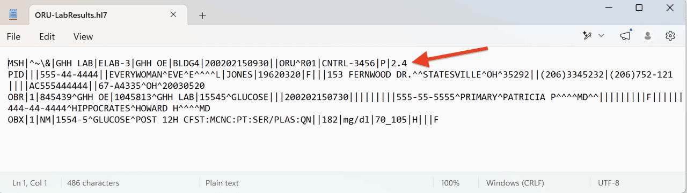Image resolution: width=687 pixels, height=193 pixels.
Task: Expand the Copilot dropdown chevron
Action: coord(601,36)
